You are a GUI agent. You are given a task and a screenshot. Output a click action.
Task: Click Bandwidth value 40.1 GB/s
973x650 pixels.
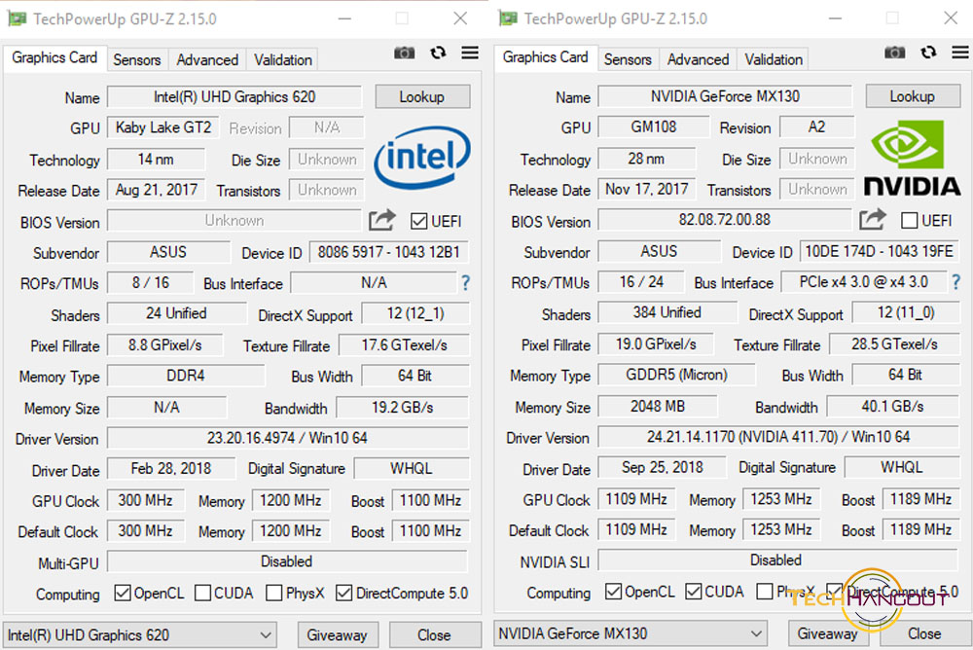point(893,407)
